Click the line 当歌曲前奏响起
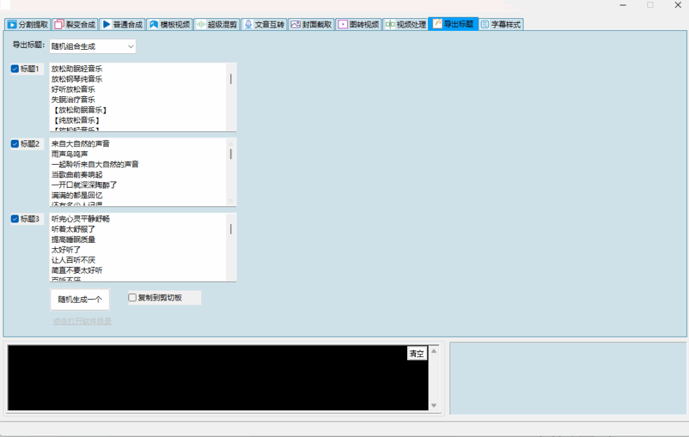This screenshot has height=437, width=689. click(x=77, y=175)
